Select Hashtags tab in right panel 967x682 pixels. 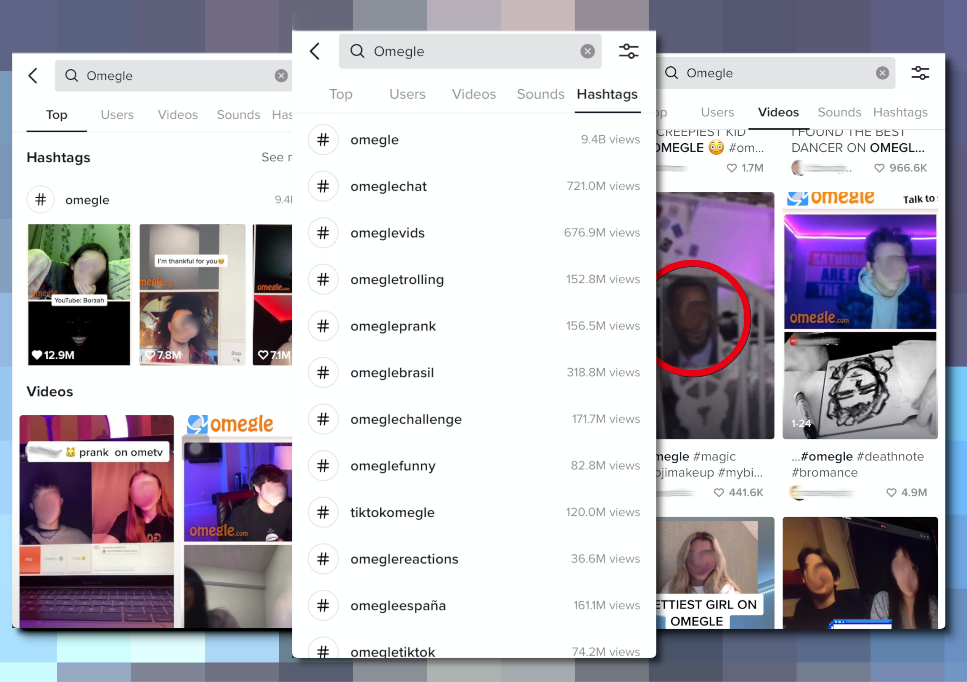click(900, 112)
